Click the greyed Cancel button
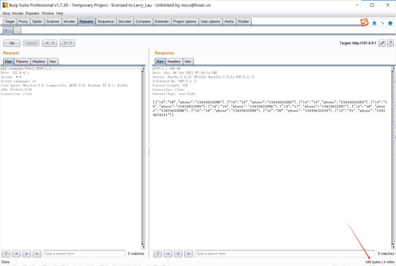 31,43
